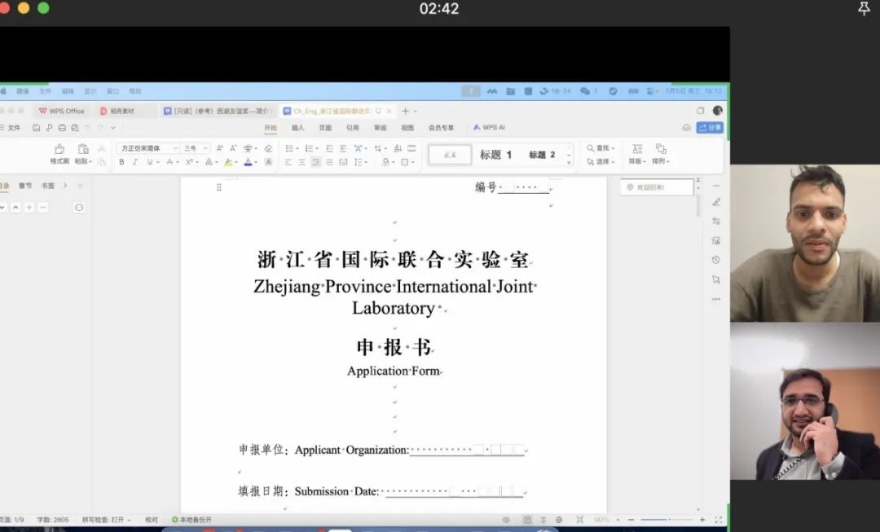Image resolution: width=880 pixels, height=532 pixels.
Task: Open the WPS Office home tab
Action: click(61, 111)
